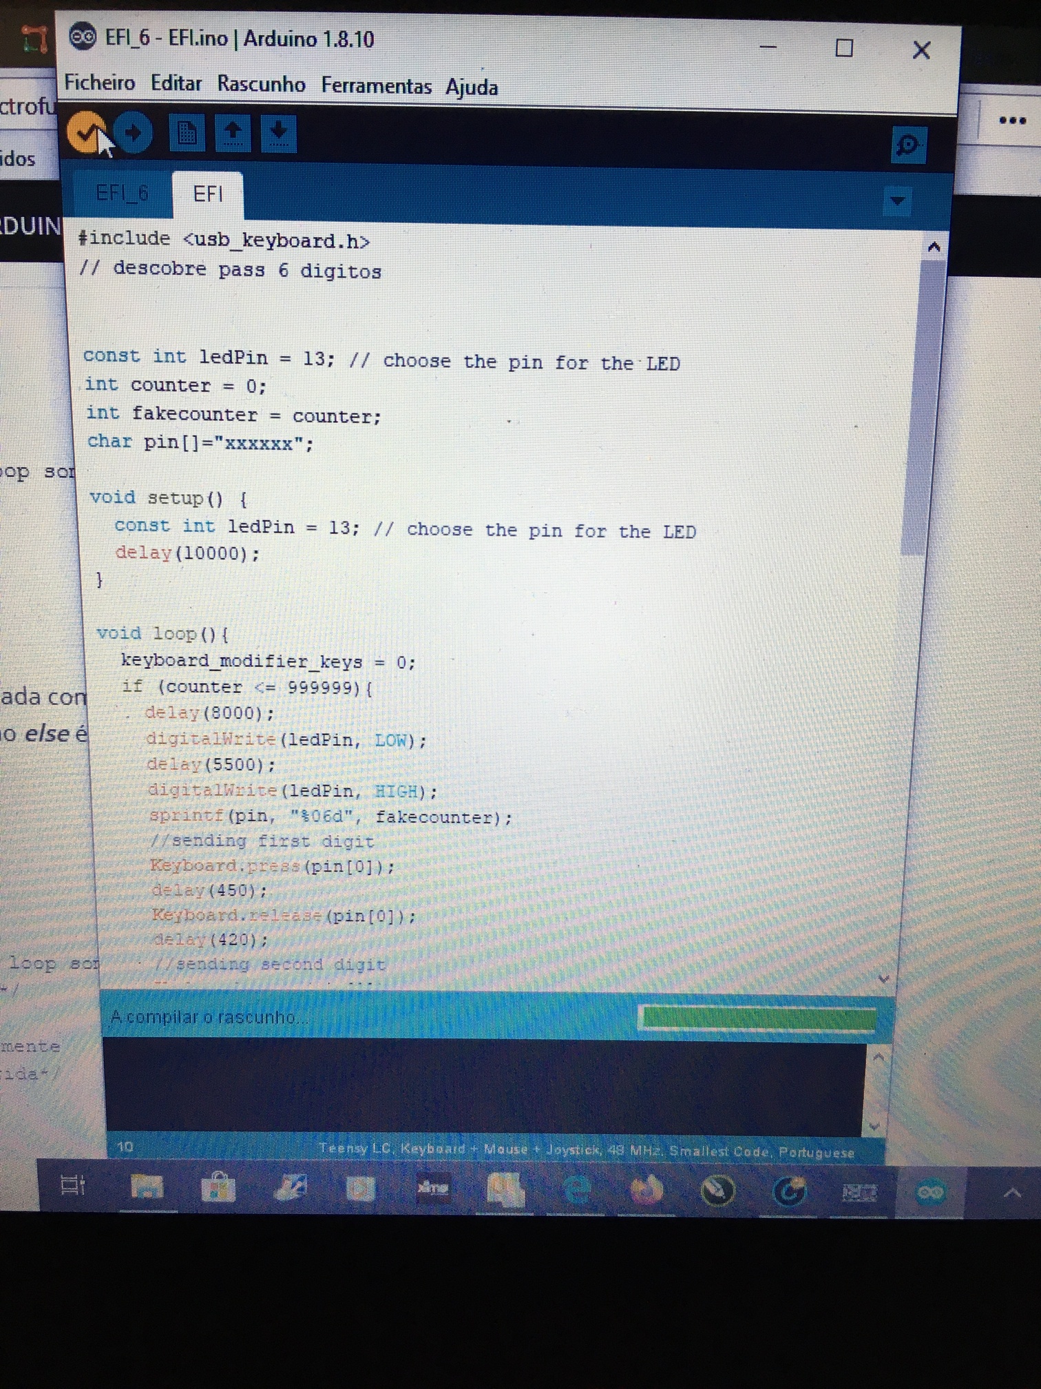Save sketch with the down-arrow icon
The width and height of the screenshot is (1041, 1389).
(278, 134)
